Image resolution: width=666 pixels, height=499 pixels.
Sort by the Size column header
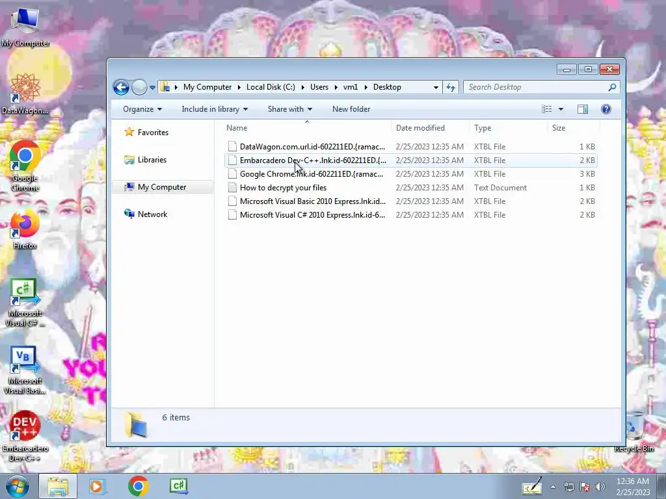click(574, 128)
